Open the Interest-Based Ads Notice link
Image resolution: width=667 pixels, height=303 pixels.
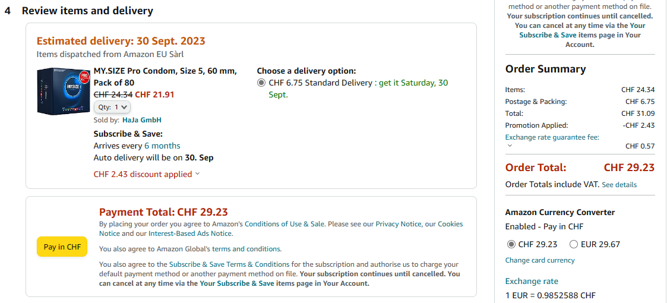(197, 233)
